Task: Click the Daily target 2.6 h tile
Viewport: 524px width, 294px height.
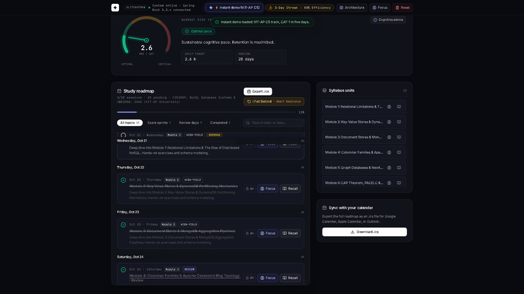Action: pyautogui.click(x=207, y=56)
